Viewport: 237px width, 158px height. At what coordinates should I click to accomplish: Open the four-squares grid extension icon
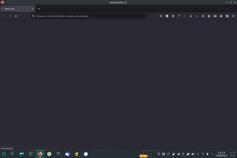209,16
